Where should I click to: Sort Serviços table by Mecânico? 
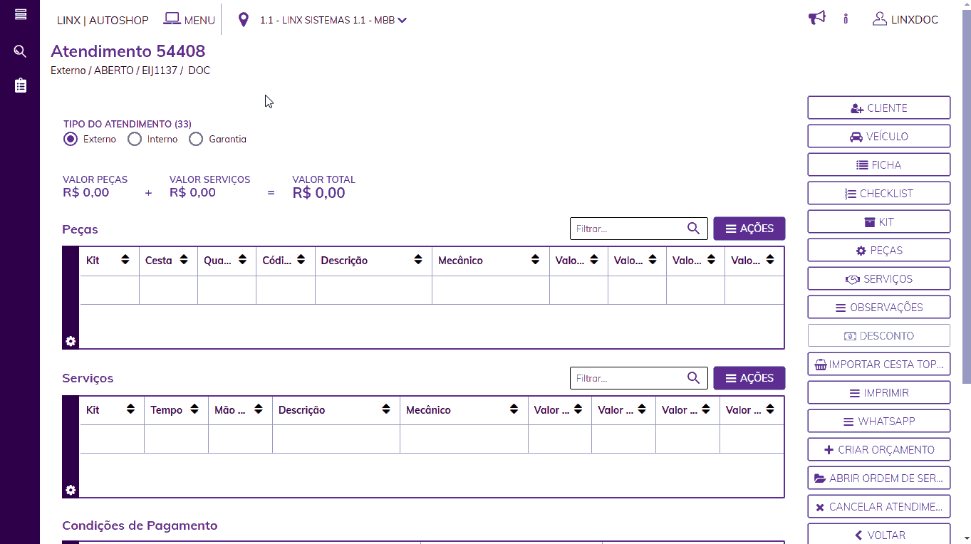coord(514,410)
